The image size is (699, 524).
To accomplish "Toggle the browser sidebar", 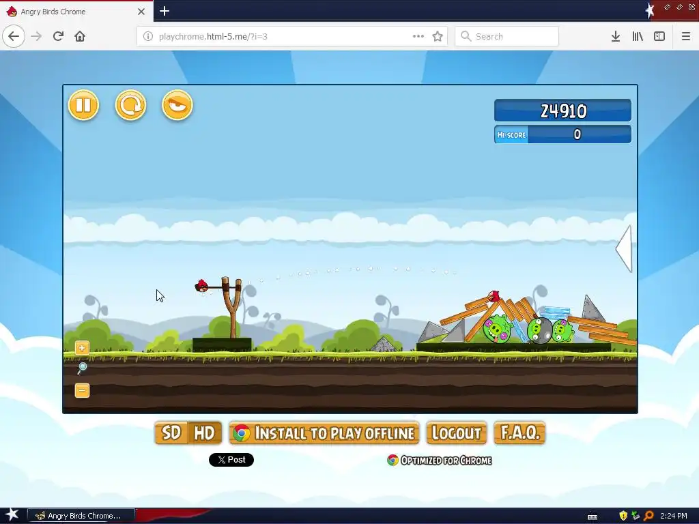I will (659, 37).
